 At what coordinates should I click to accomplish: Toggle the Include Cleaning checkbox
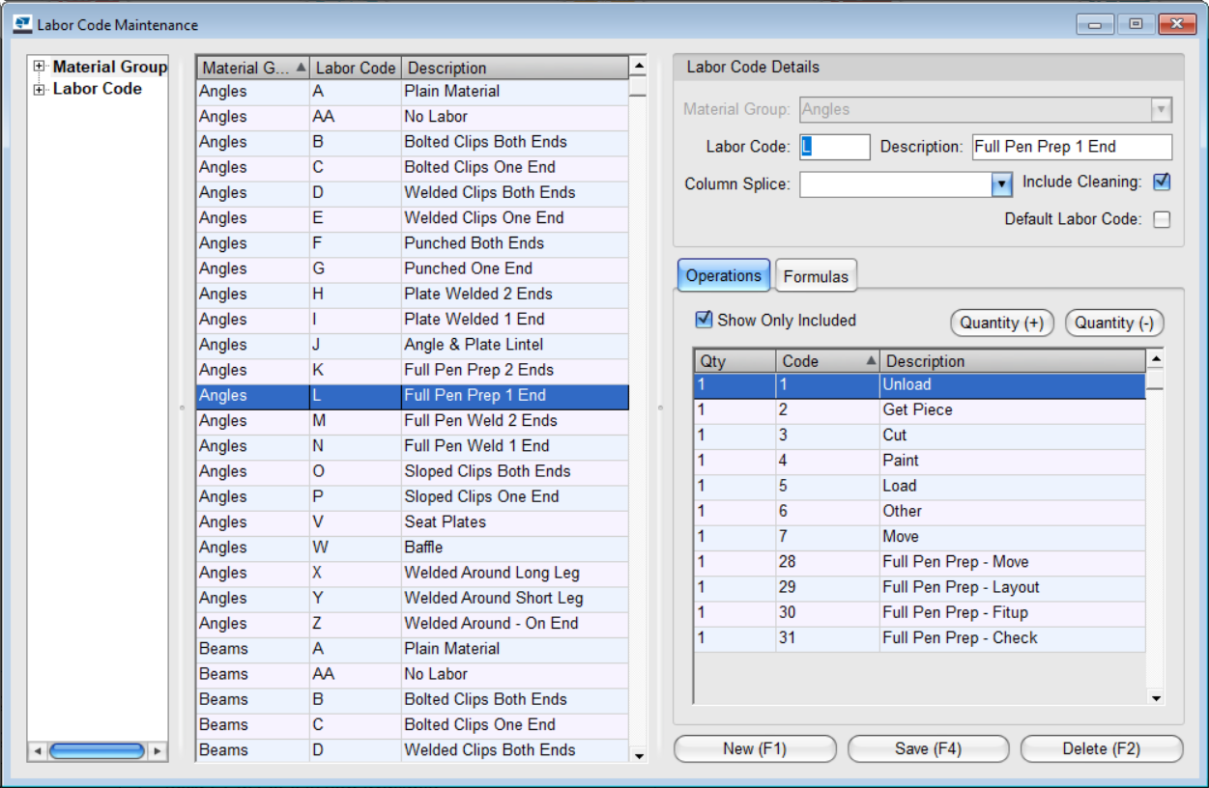(x=1162, y=182)
